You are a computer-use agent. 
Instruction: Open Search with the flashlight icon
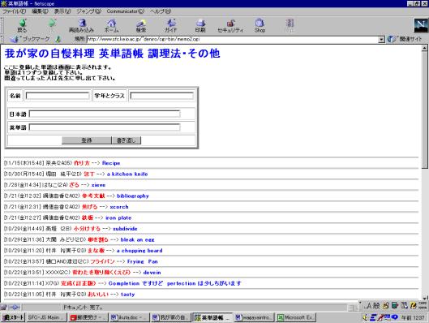pos(141,25)
